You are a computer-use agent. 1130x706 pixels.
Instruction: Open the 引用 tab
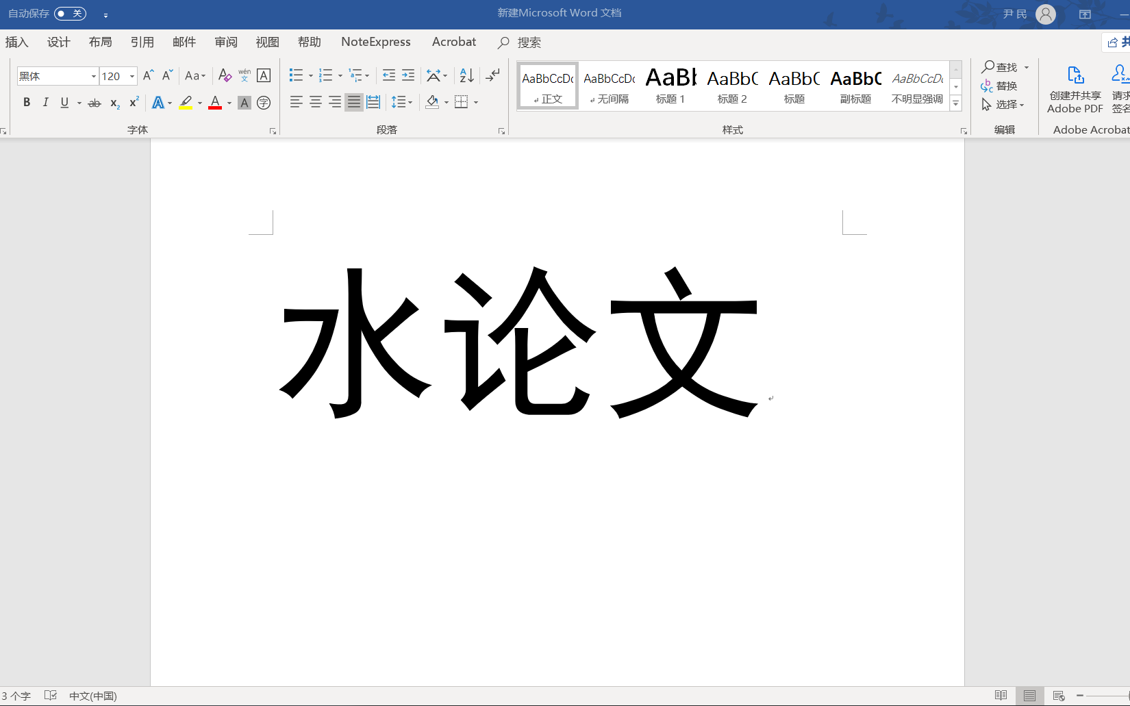[142, 42]
